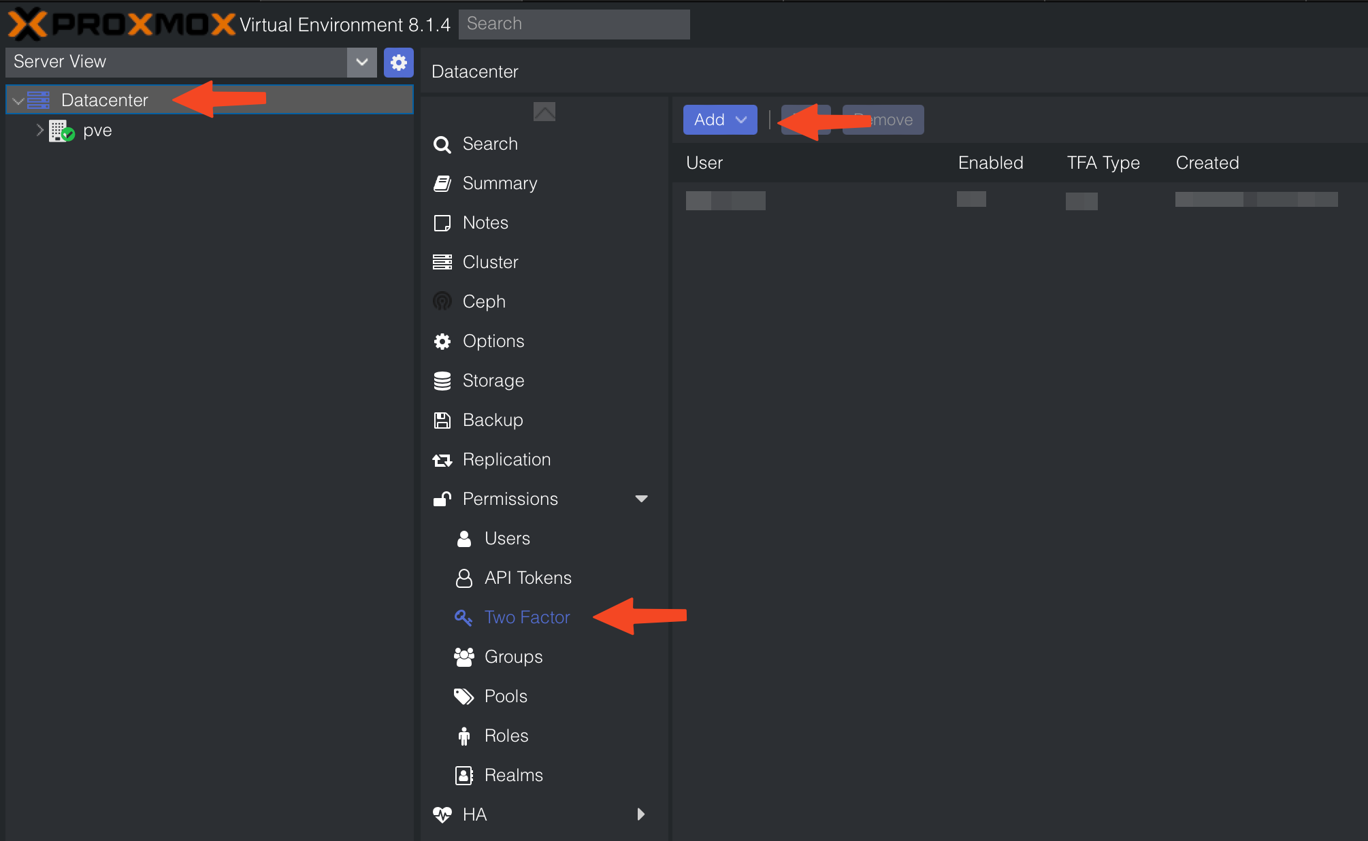Viewport: 1368px width, 841px height.
Task: Expand the HA submenu arrow
Action: [641, 814]
